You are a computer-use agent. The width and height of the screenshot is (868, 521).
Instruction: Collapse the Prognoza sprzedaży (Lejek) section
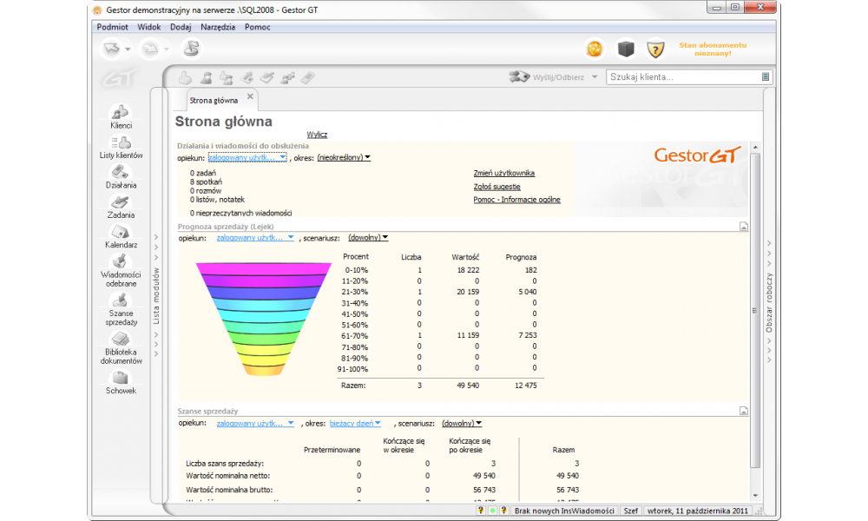744,227
